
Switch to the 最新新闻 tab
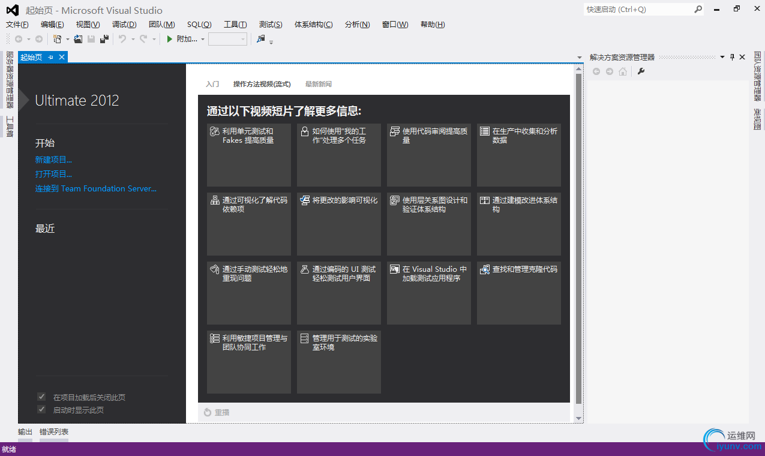point(319,84)
